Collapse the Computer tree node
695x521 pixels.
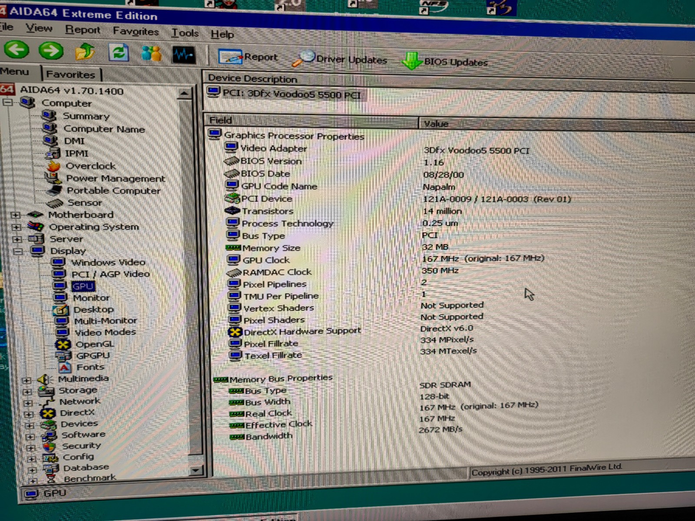pyautogui.click(x=7, y=103)
